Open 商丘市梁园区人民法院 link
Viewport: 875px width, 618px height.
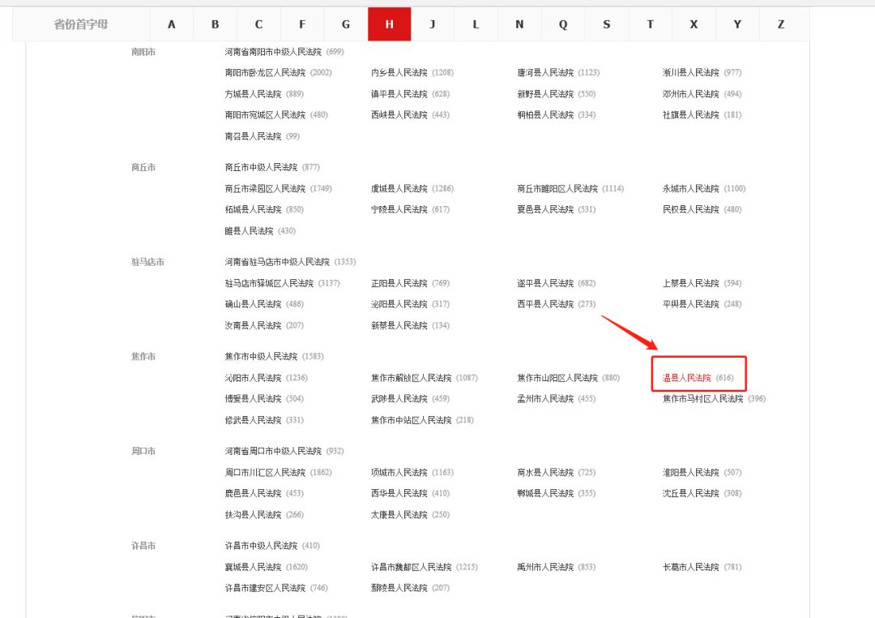(x=265, y=188)
